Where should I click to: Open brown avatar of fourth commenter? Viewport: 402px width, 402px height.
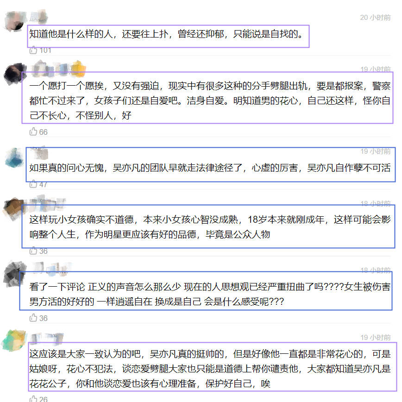coord(14,208)
